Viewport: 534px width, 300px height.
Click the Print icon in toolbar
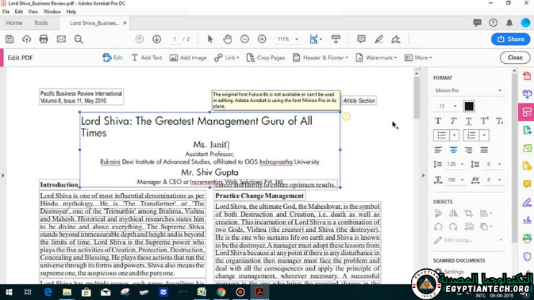pos(44,39)
